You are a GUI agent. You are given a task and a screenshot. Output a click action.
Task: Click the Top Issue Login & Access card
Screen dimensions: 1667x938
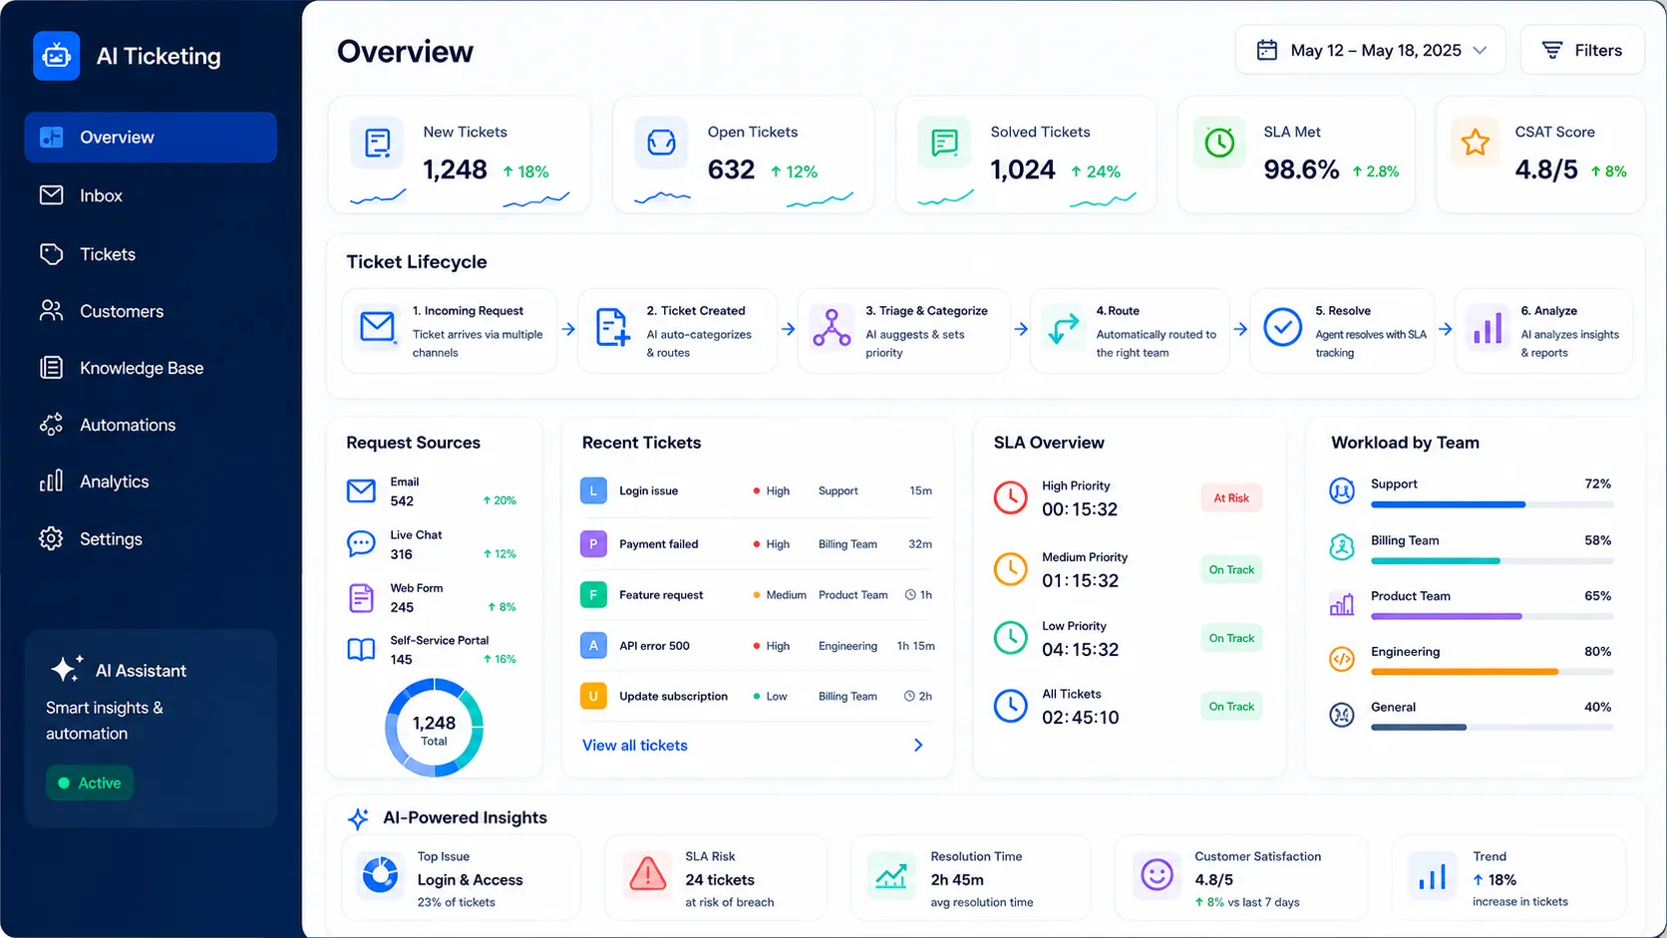(462, 877)
